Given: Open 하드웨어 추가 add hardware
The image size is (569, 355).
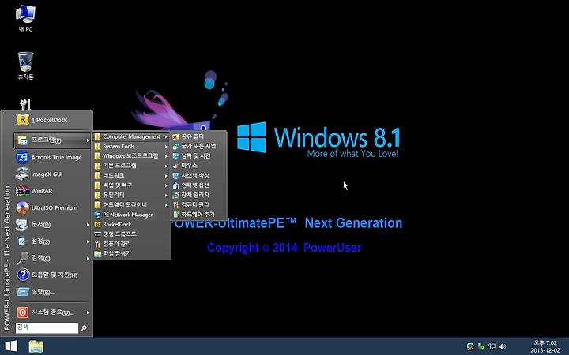Looking at the screenshot, I should pos(198,215).
